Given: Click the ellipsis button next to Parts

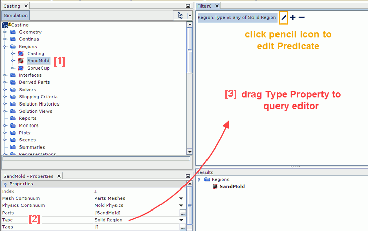Looking at the screenshot, I should [182, 213].
